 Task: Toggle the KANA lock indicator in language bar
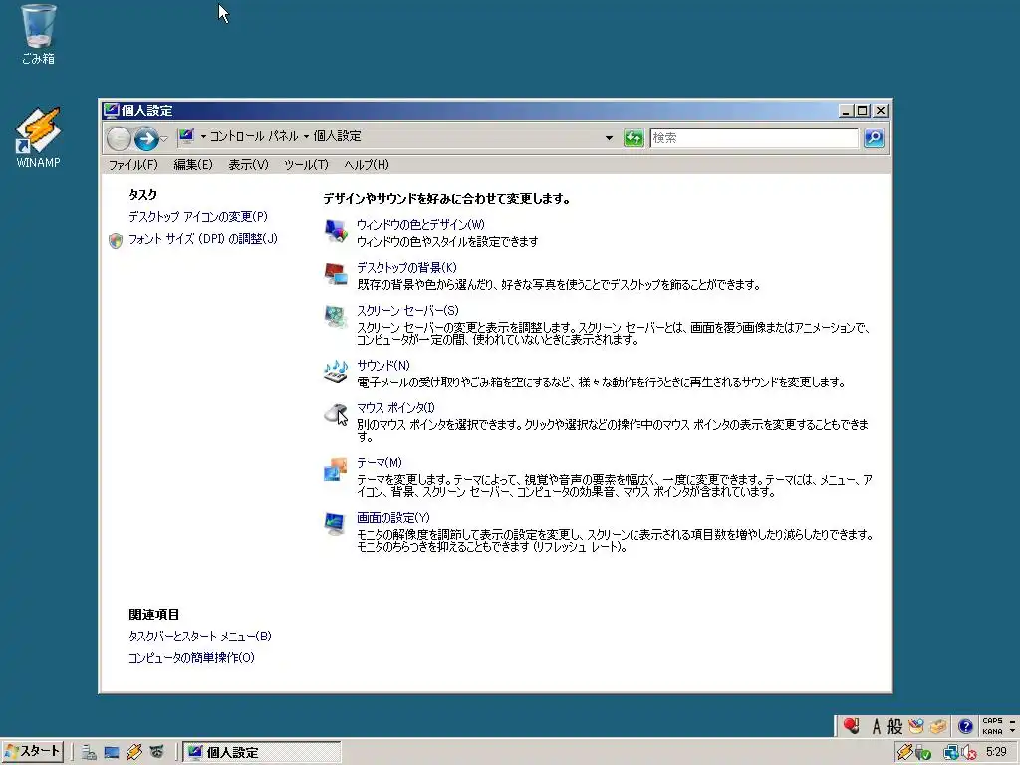(992, 732)
